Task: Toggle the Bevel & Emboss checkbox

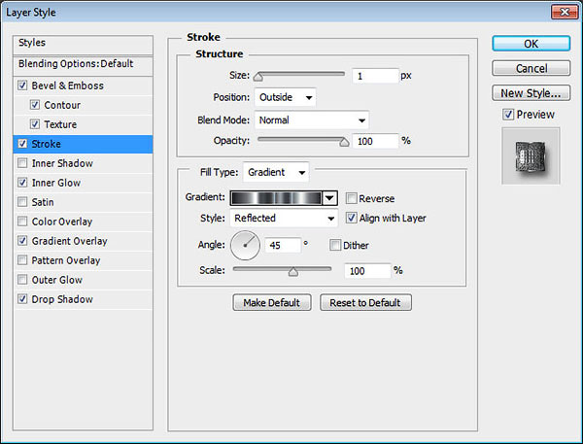Action: coord(22,85)
